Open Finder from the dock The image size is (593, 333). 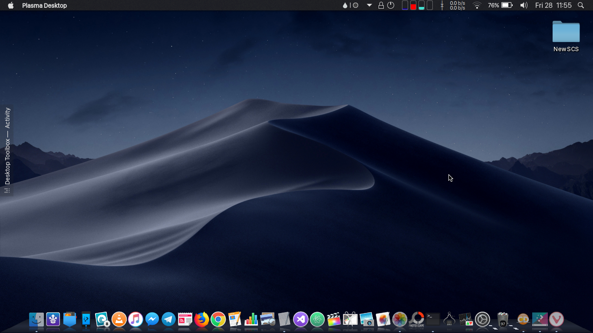coord(36,320)
